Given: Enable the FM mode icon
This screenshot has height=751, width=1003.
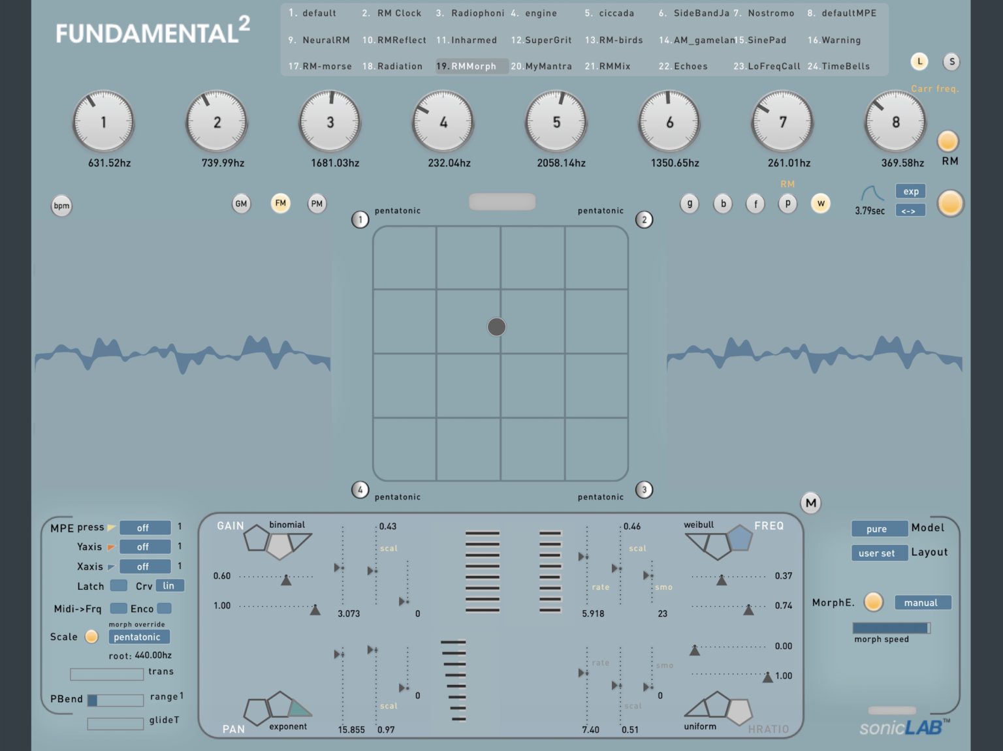Looking at the screenshot, I should [x=280, y=204].
